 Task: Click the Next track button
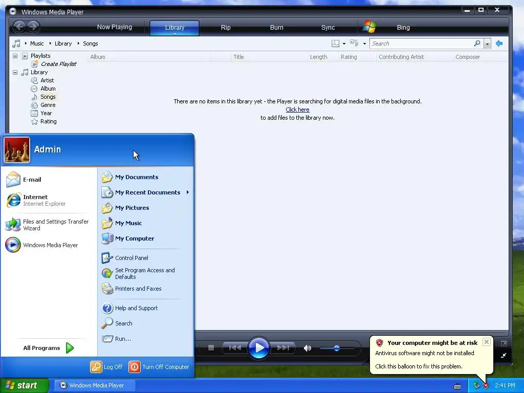(x=283, y=348)
